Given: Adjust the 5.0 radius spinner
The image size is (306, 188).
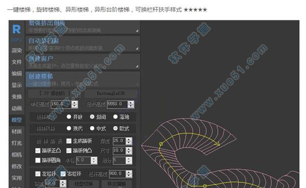Looking at the screenshot, I should pyautogui.click(x=94, y=160).
